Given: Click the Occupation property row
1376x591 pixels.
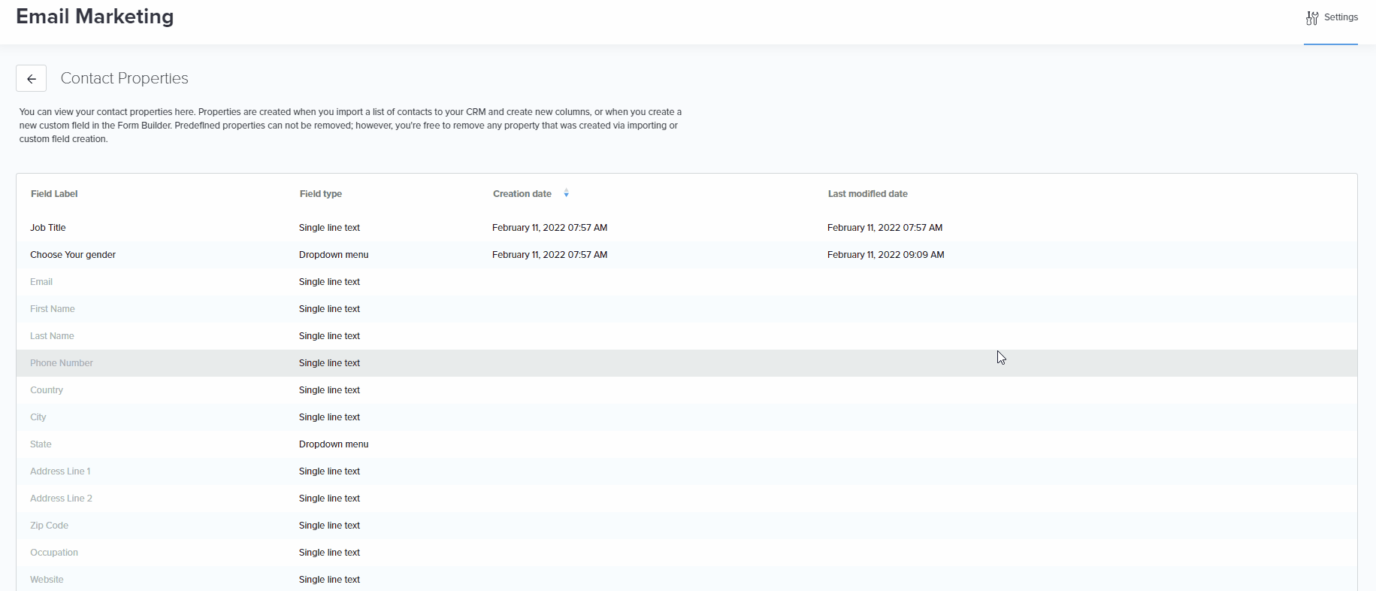Looking at the screenshot, I should tap(54, 553).
